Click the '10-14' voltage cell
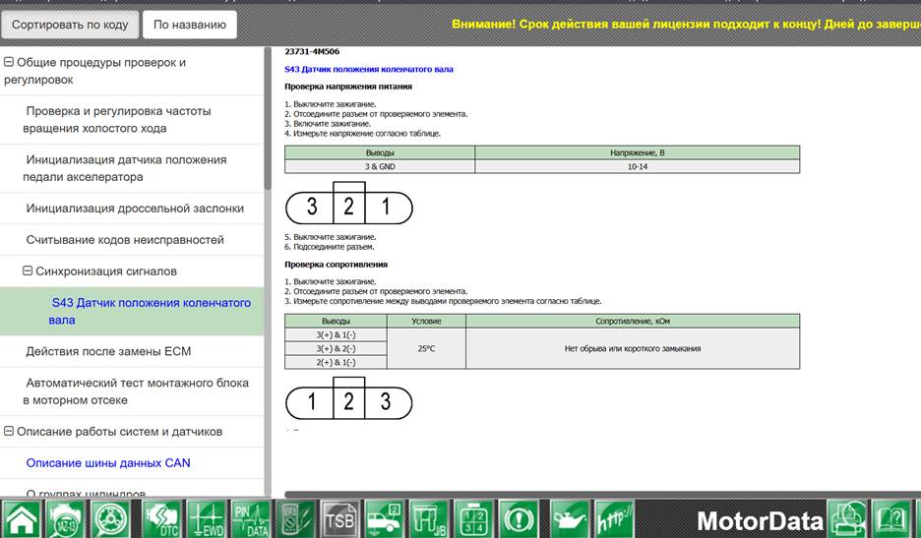The image size is (921, 538). click(x=638, y=166)
